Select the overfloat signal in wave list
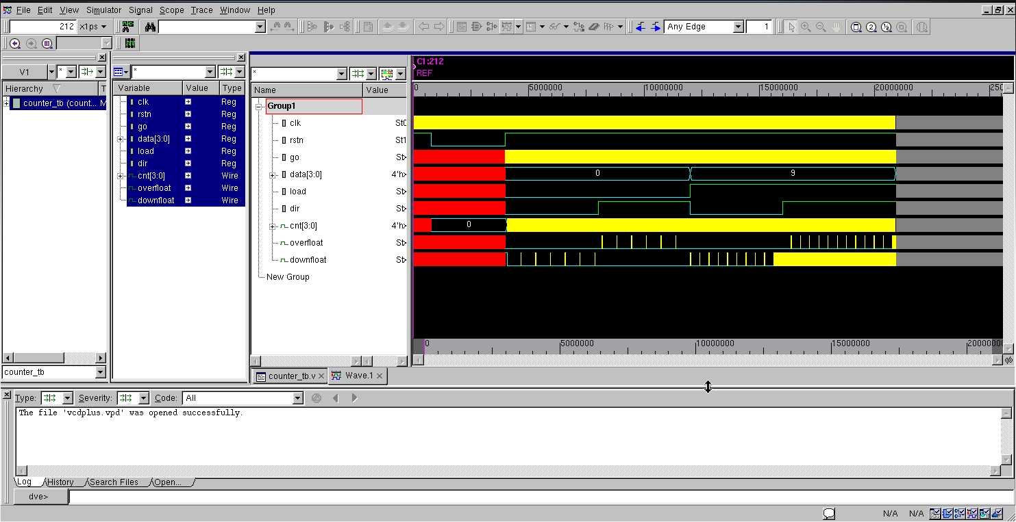This screenshot has height=522, width=1016. pyautogui.click(x=306, y=243)
